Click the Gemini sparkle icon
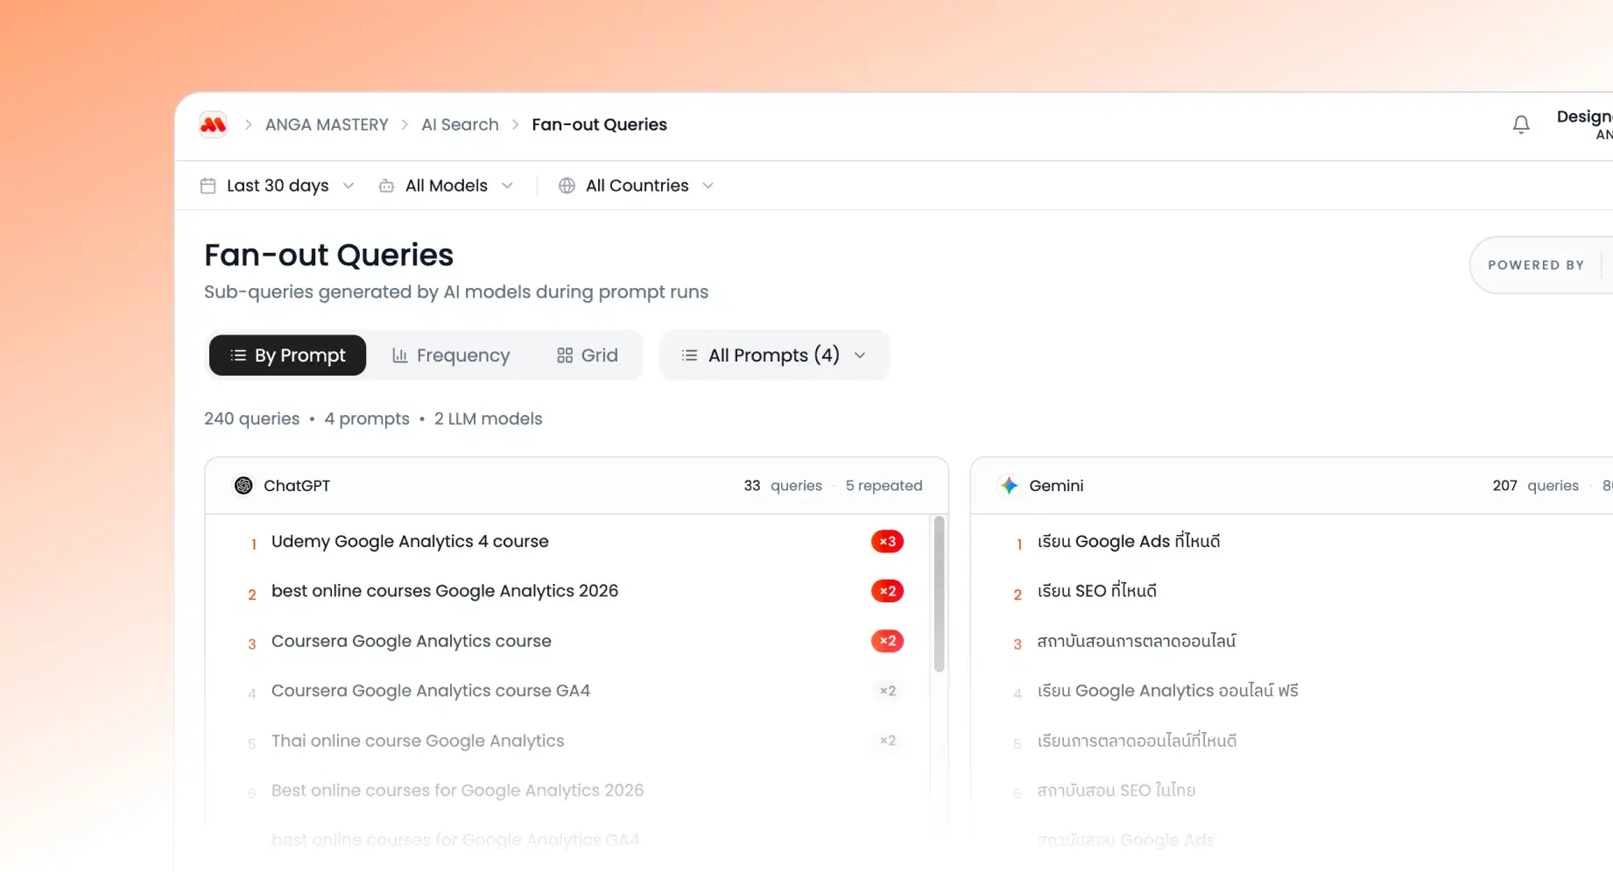1613x872 pixels. click(x=1009, y=485)
